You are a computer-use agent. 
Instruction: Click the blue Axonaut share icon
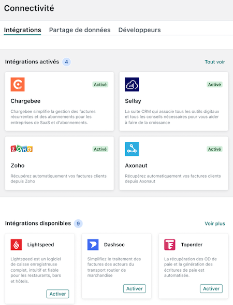(132, 149)
